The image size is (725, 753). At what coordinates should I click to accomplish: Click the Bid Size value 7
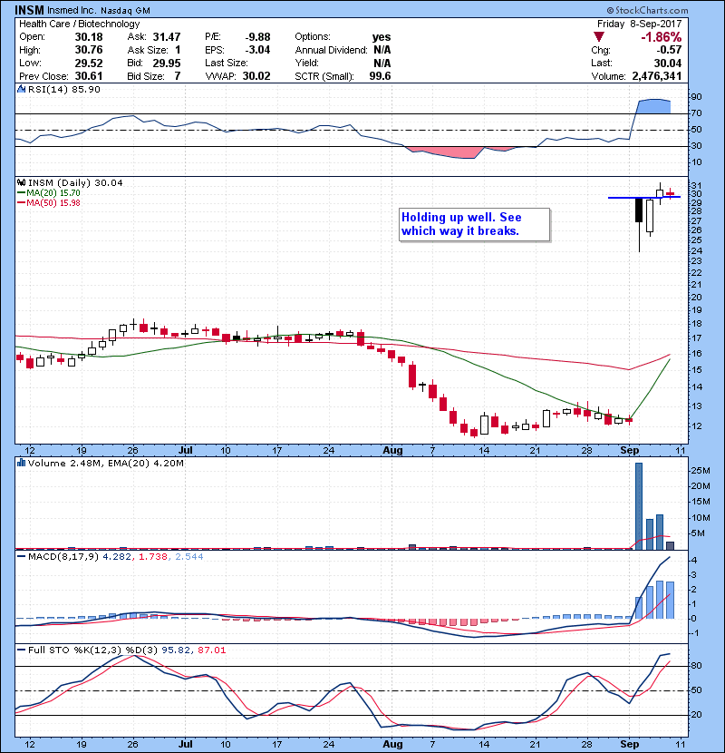[178, 76]
